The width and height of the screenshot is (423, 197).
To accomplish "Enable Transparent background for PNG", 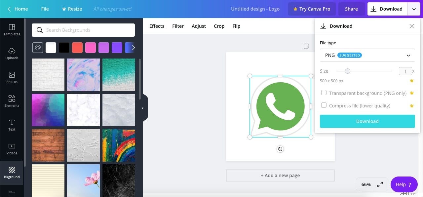I will 324,93.
